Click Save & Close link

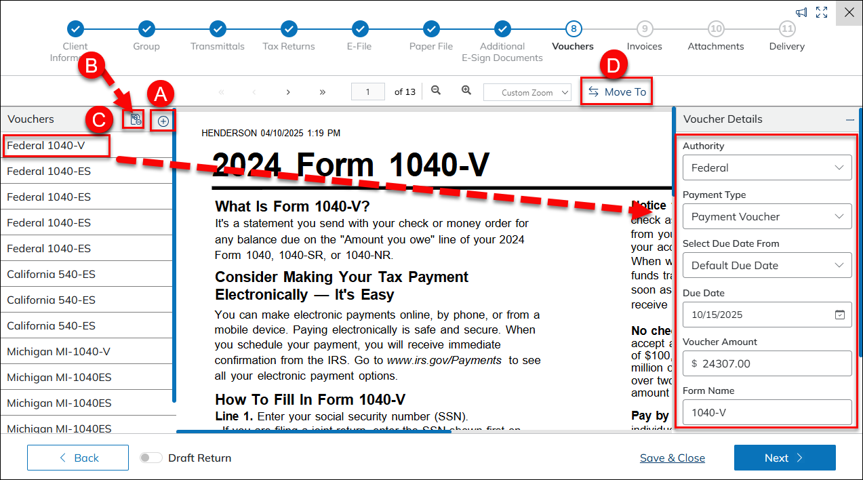[672, 458]
